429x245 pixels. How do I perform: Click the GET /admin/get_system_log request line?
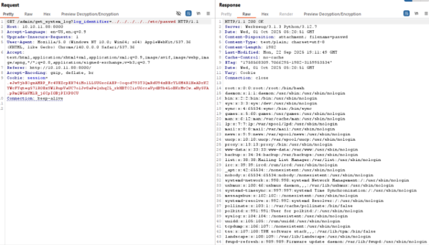tap(102, 22)
